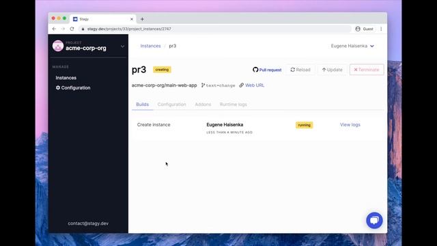Switch to the Configuration tab
The width and height of the screenshot is (437, 246).
pyautogui.click(x=171, y=105)
